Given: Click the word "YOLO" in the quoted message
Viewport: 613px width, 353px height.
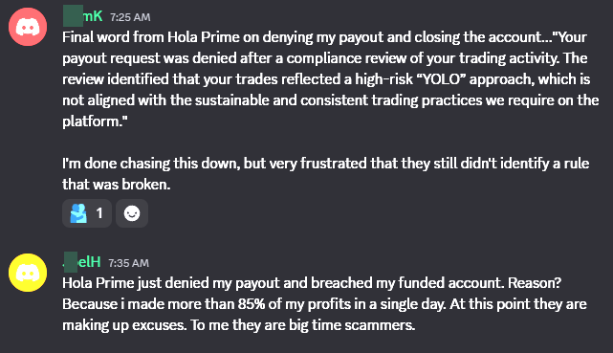Looking at the screenshot, I should [x=441, y=79].
